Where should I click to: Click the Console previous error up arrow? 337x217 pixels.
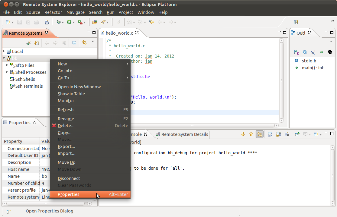[251, 134]
